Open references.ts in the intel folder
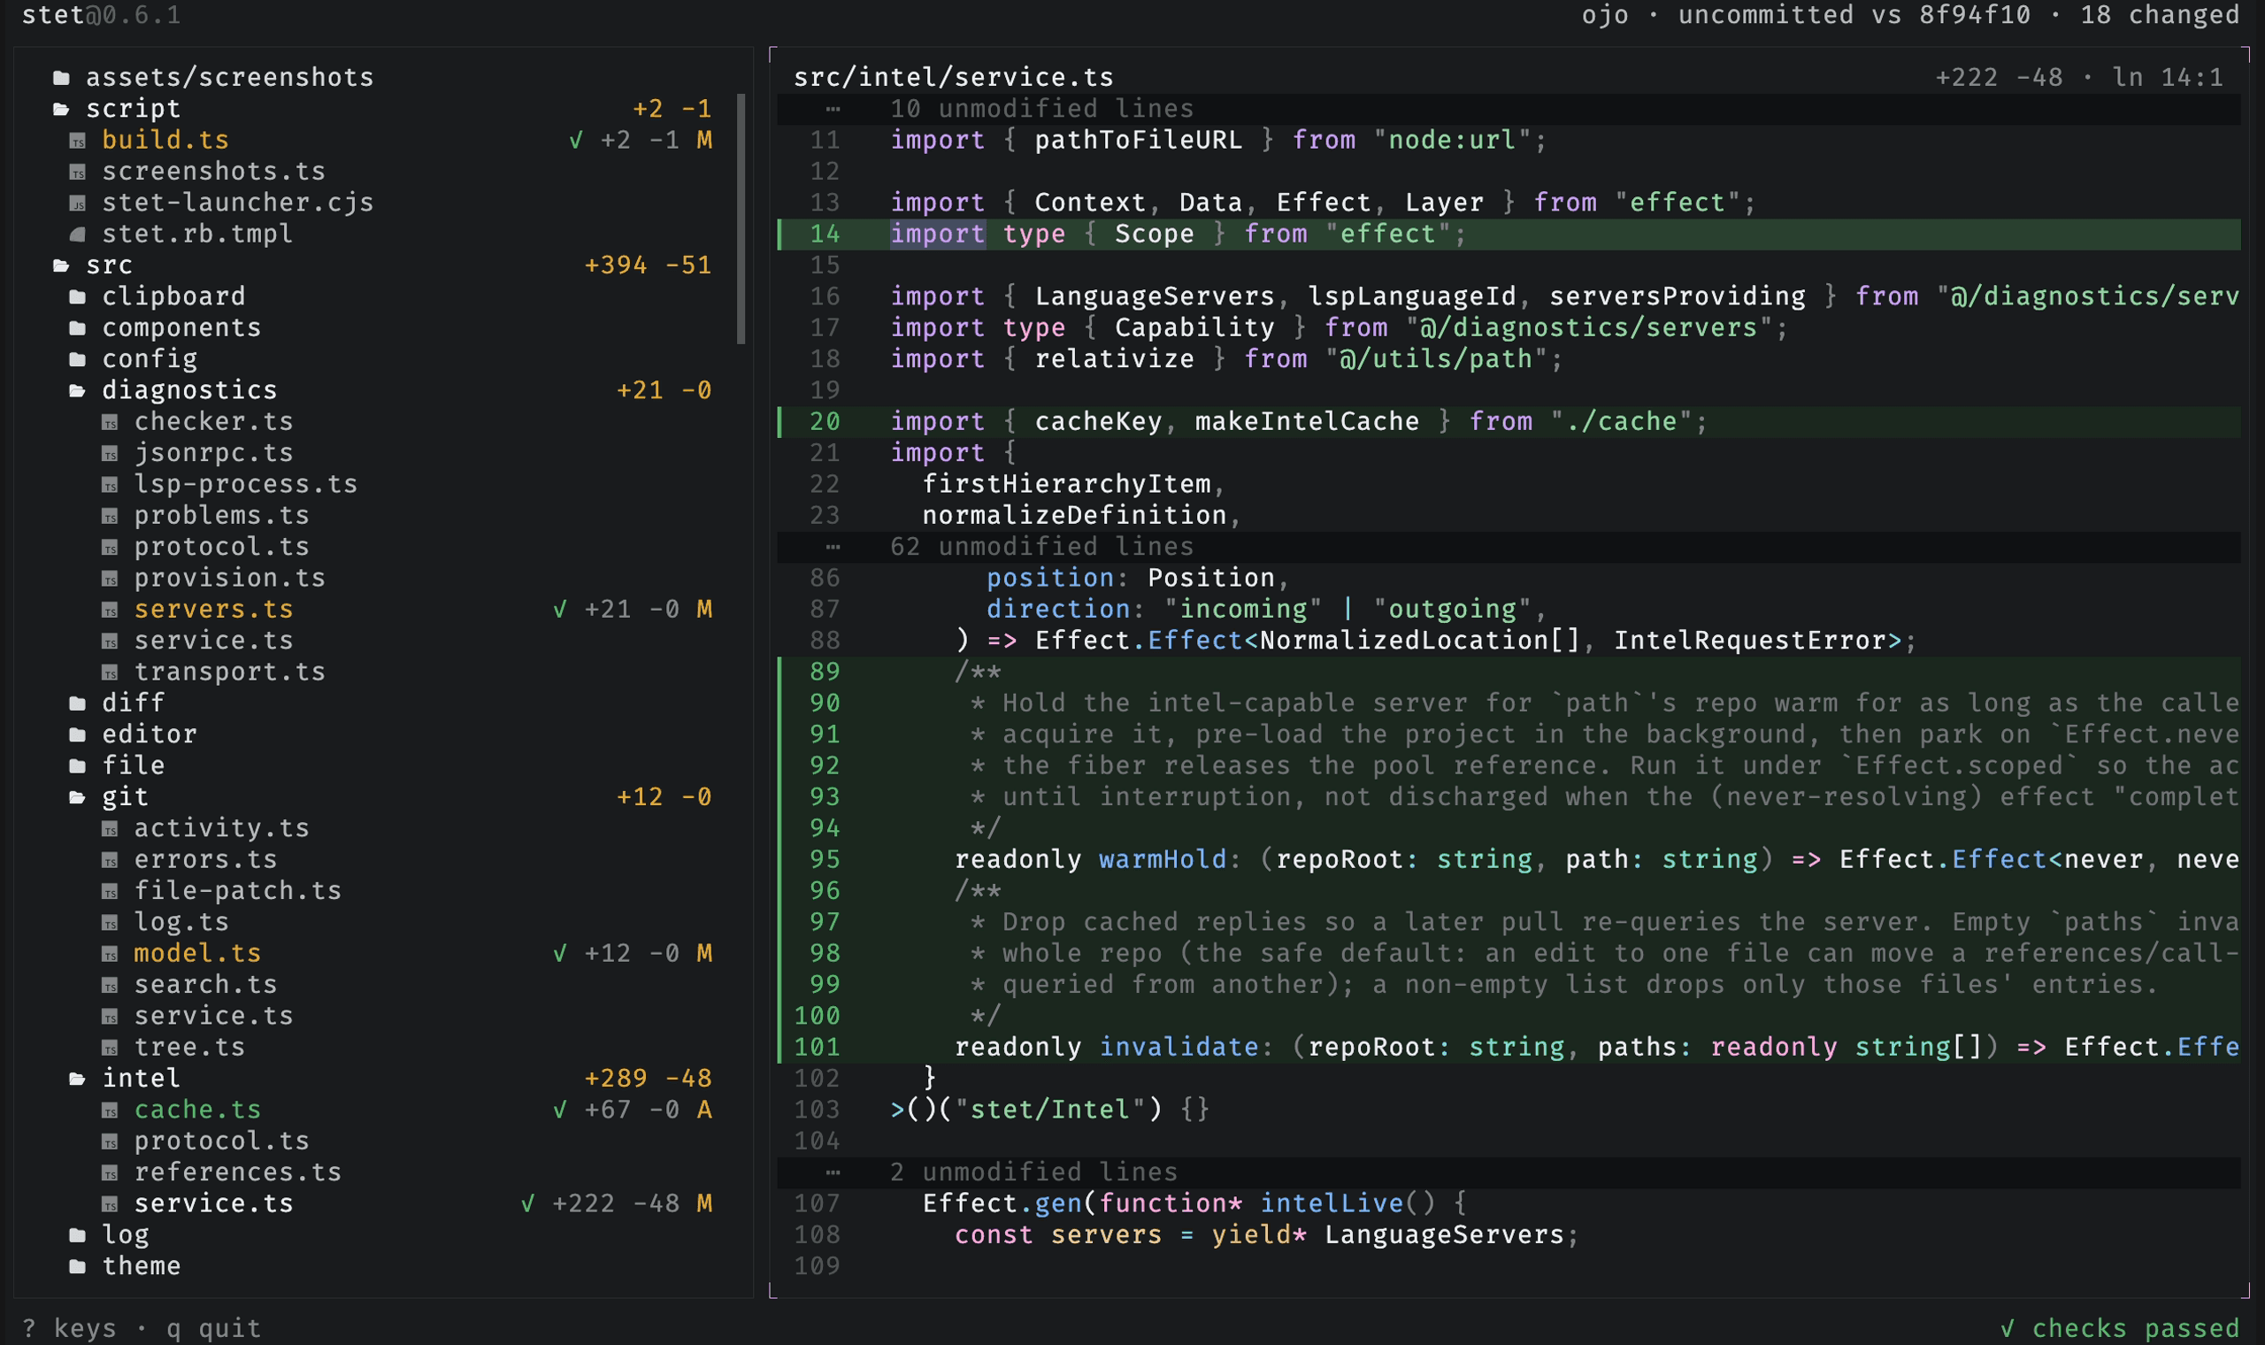The width and height of the screenshot is (2265, 1345). [237, 1172]
